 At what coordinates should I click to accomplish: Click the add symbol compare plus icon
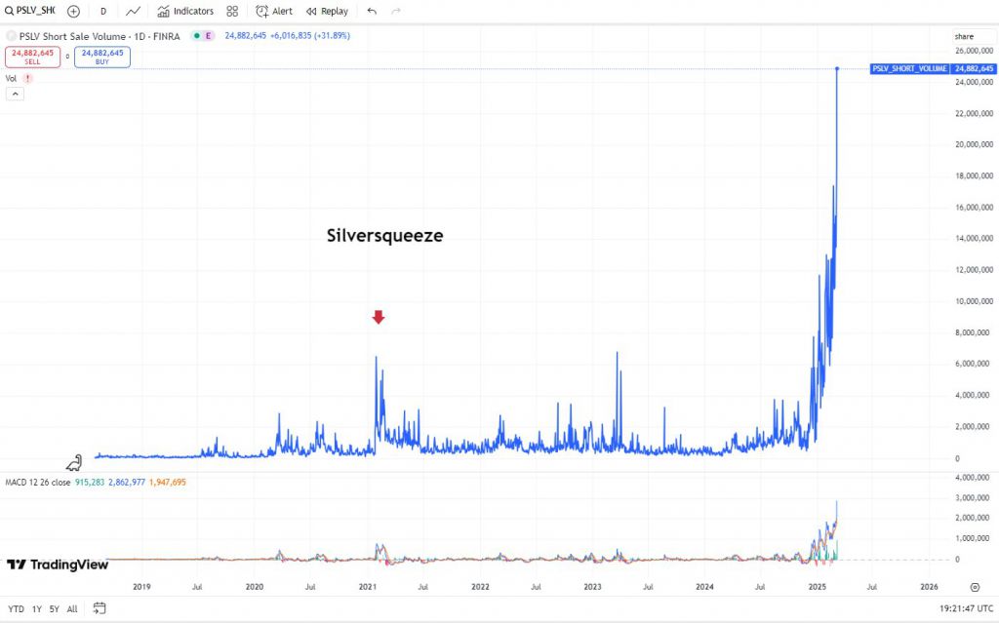[74, 11]
